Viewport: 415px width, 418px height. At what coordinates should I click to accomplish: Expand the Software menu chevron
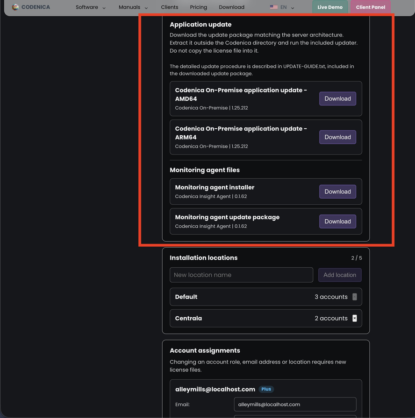[104, 8]
